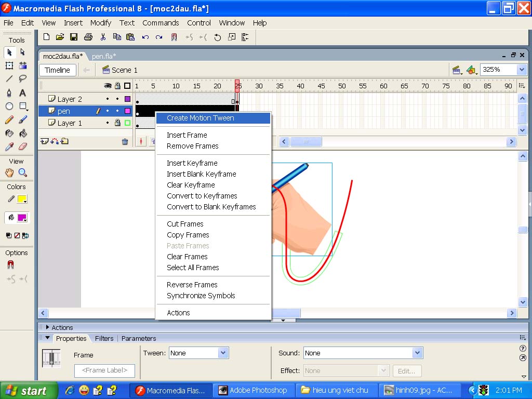Select the Selection arrow tool

pyautogui.click(x=9, y=52)
